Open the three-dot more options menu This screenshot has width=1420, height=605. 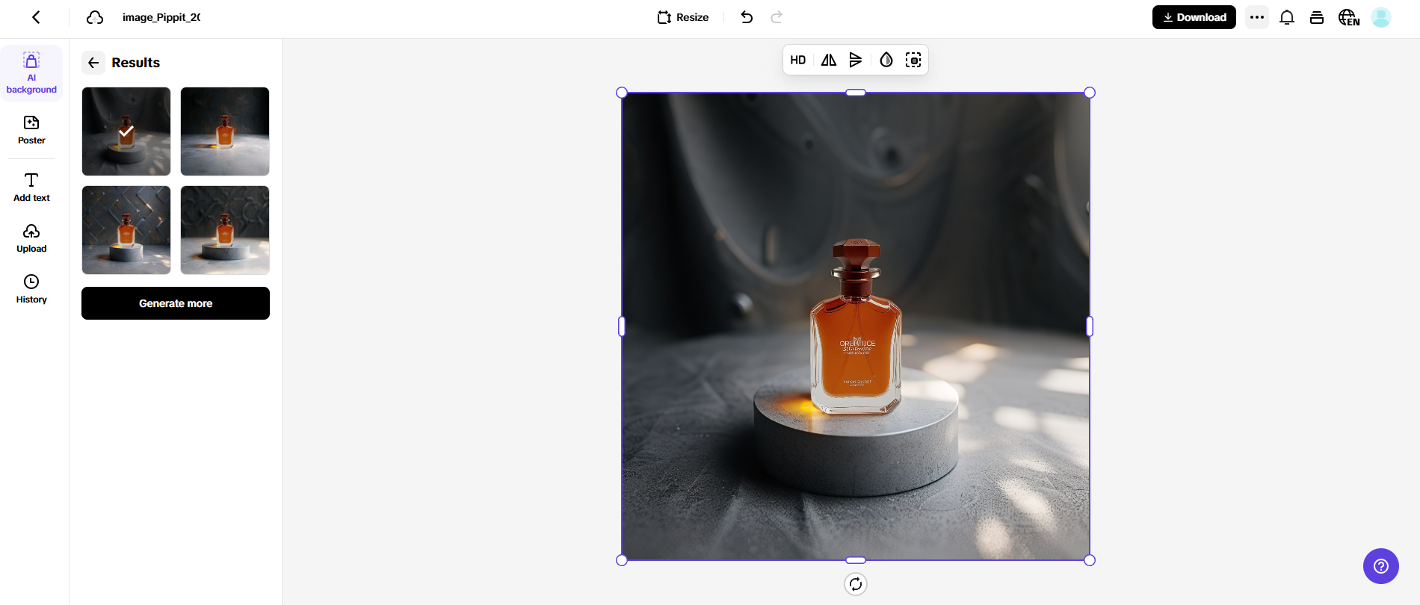(x=1257, y=17)
